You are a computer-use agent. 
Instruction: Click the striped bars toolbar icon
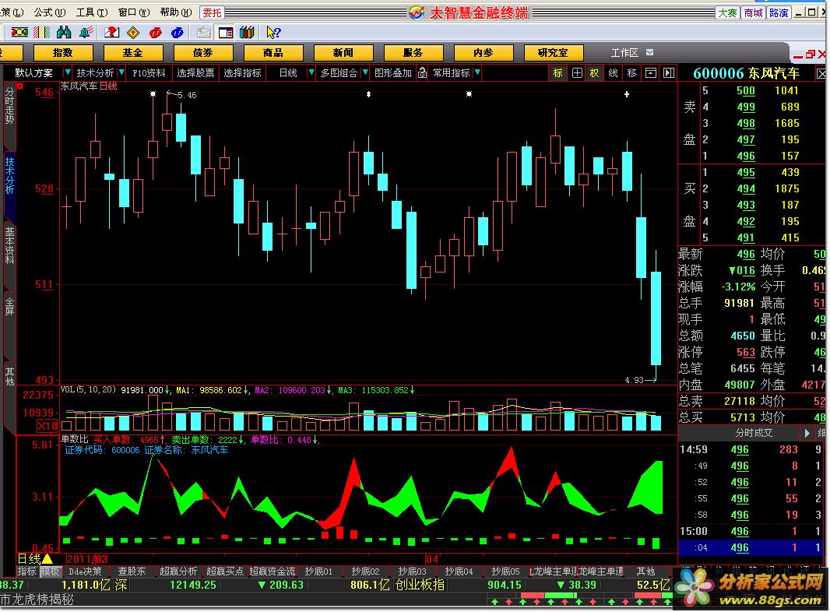click(41, 33)
